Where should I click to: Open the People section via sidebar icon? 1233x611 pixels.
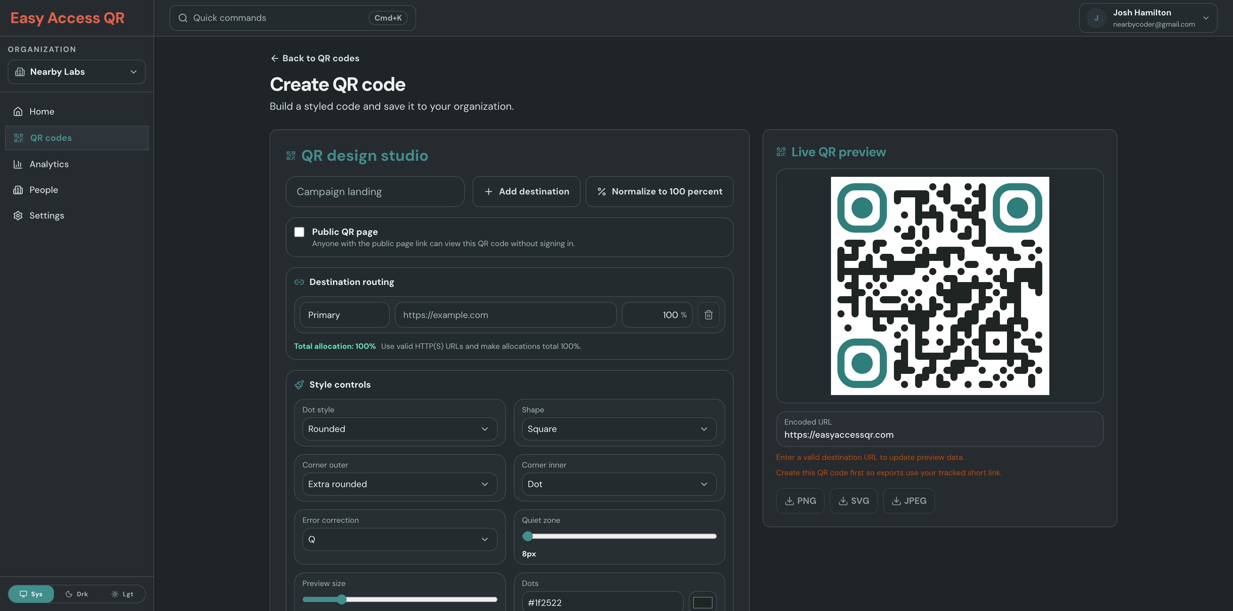[x=18, y=189]
